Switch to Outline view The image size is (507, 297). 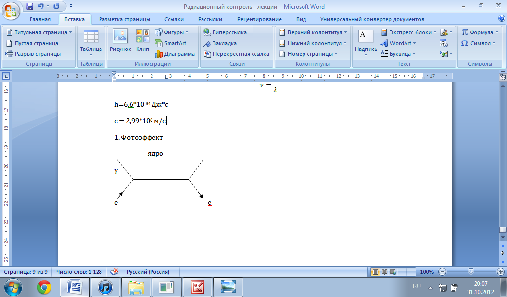(x=402, y=272)
